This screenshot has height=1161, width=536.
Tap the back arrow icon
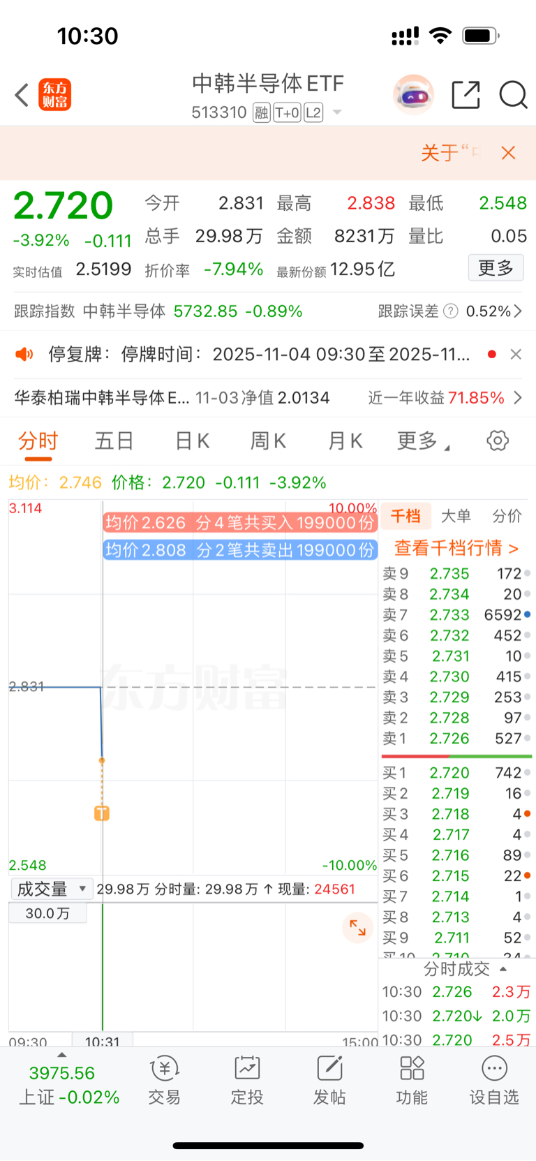(x=22, y=95)
